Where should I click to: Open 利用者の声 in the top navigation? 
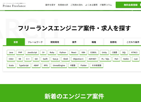tap(63, 5)
